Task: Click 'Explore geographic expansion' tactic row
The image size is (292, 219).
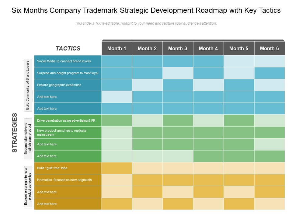Action: (x=68, y=85)
